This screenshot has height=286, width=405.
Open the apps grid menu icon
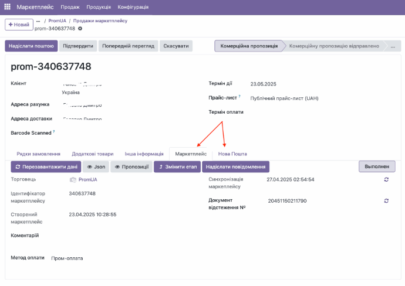pos(7,6)
